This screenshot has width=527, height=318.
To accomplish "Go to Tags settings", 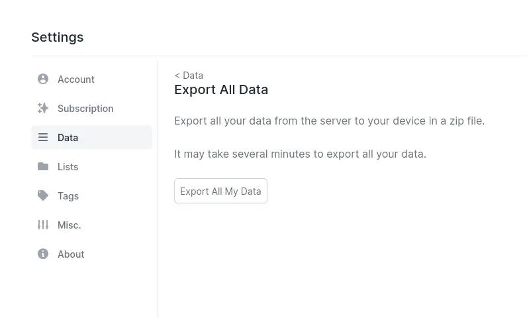I will pyautogui.click(x=91, y=195).
